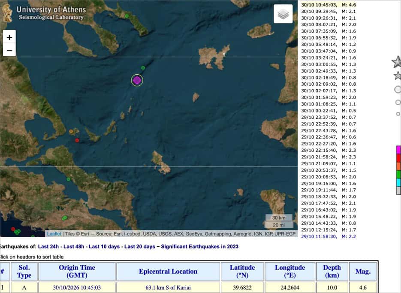The height and width of the screenshot is (293, 401).
Task: Zoom in on the earthquake map
Action: click(x=9, y=37)
